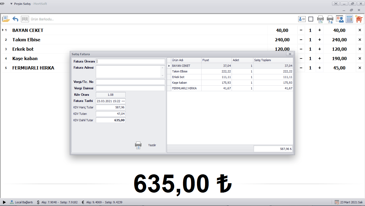Increase quantity of Takım Elbise
Screen dimensions: 365x206
319,40
